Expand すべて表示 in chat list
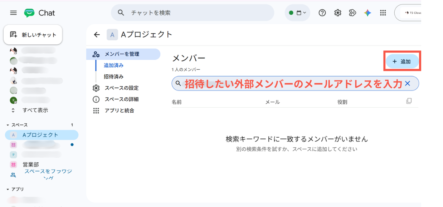 (x=35, y=110)
